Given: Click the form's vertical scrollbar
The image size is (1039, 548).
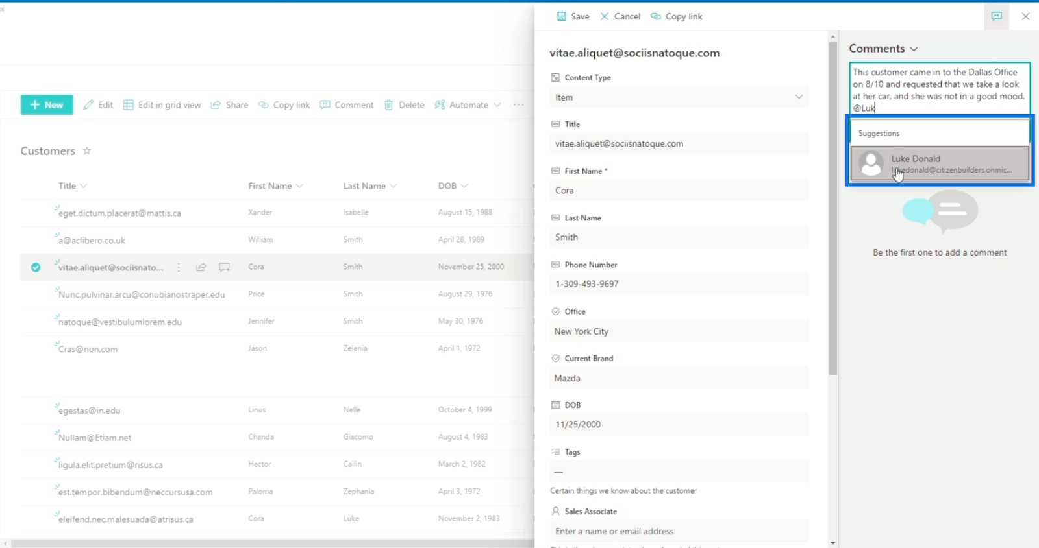Looking at the screenshot, I should click(x=832, y=209).
